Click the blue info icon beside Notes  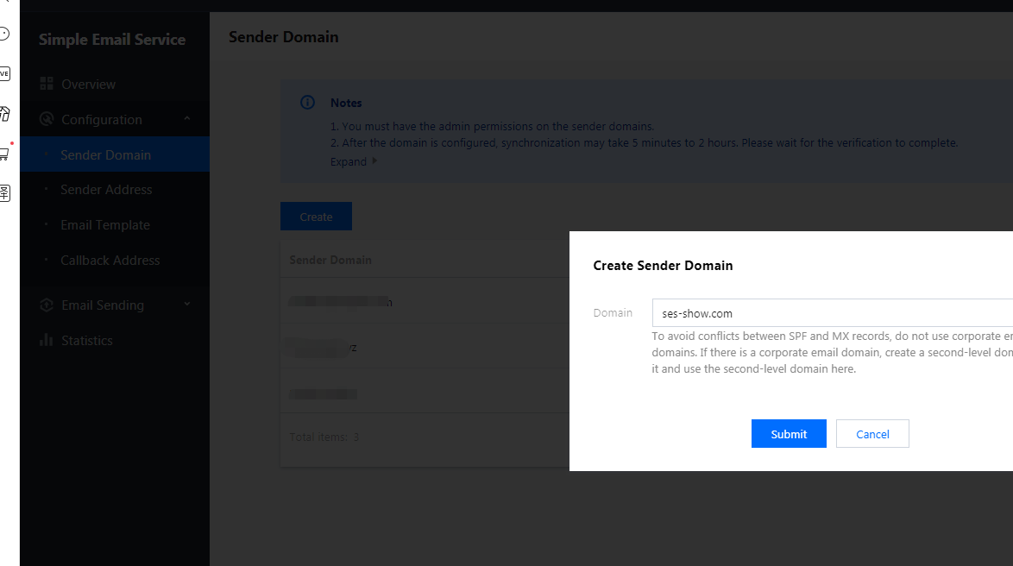pyautogui.click(x=307, y=103)
